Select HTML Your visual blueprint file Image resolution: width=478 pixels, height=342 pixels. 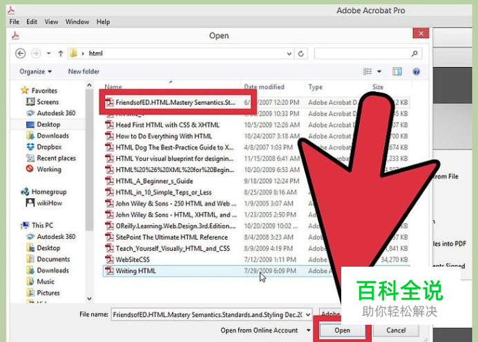pyautogui.click(x=174, y=159)
